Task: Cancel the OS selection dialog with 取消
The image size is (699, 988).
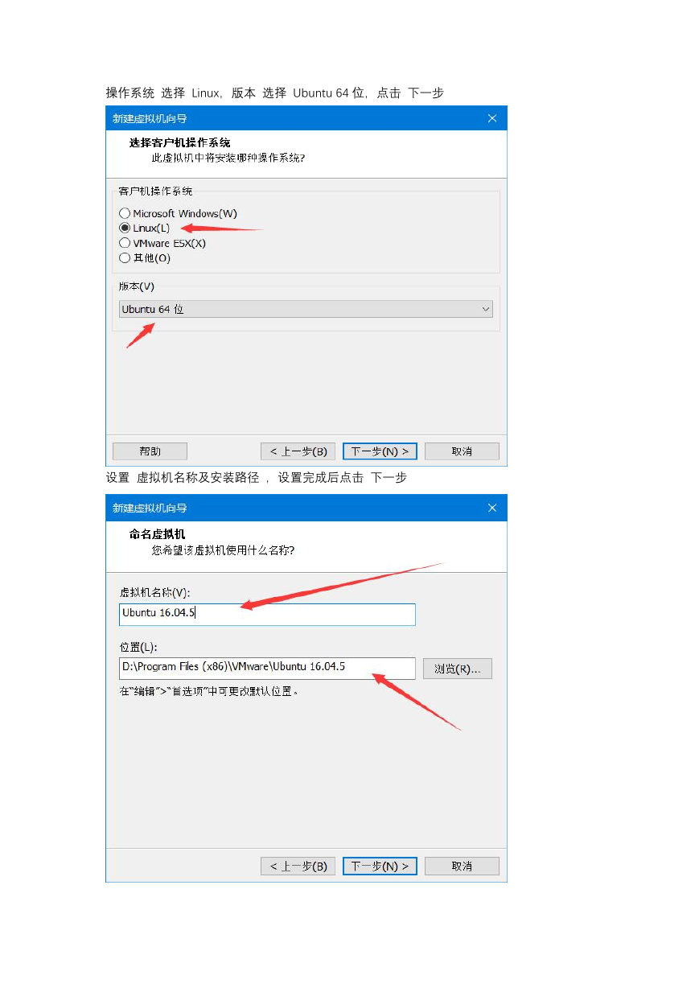Action: 462,451
